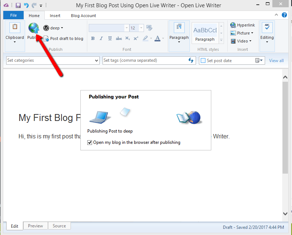Screen dimensions: 292x235
Task: Collapse the ribbon with the chevron
Action: pos(276,15)
